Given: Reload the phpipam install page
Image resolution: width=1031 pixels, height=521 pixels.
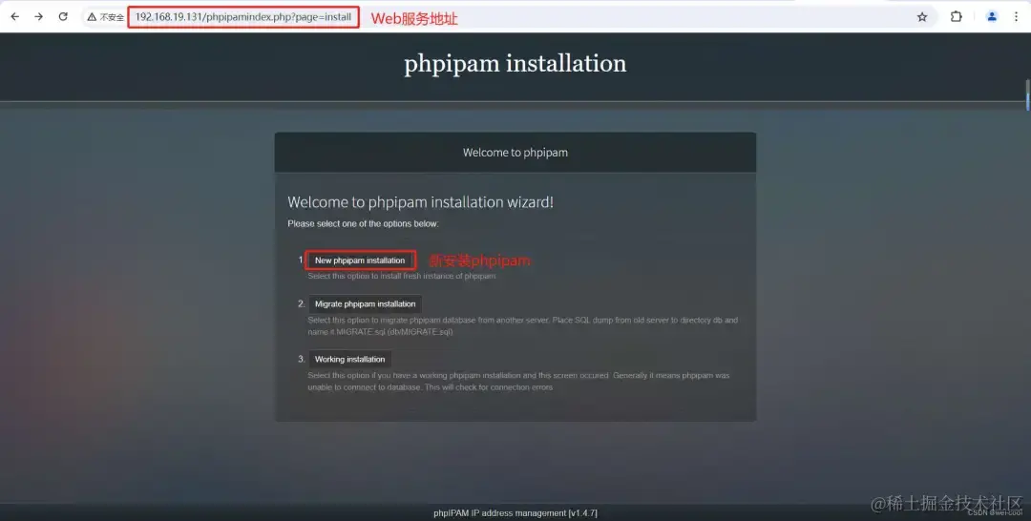Looking at the screenshot, I should click(63, 16).
